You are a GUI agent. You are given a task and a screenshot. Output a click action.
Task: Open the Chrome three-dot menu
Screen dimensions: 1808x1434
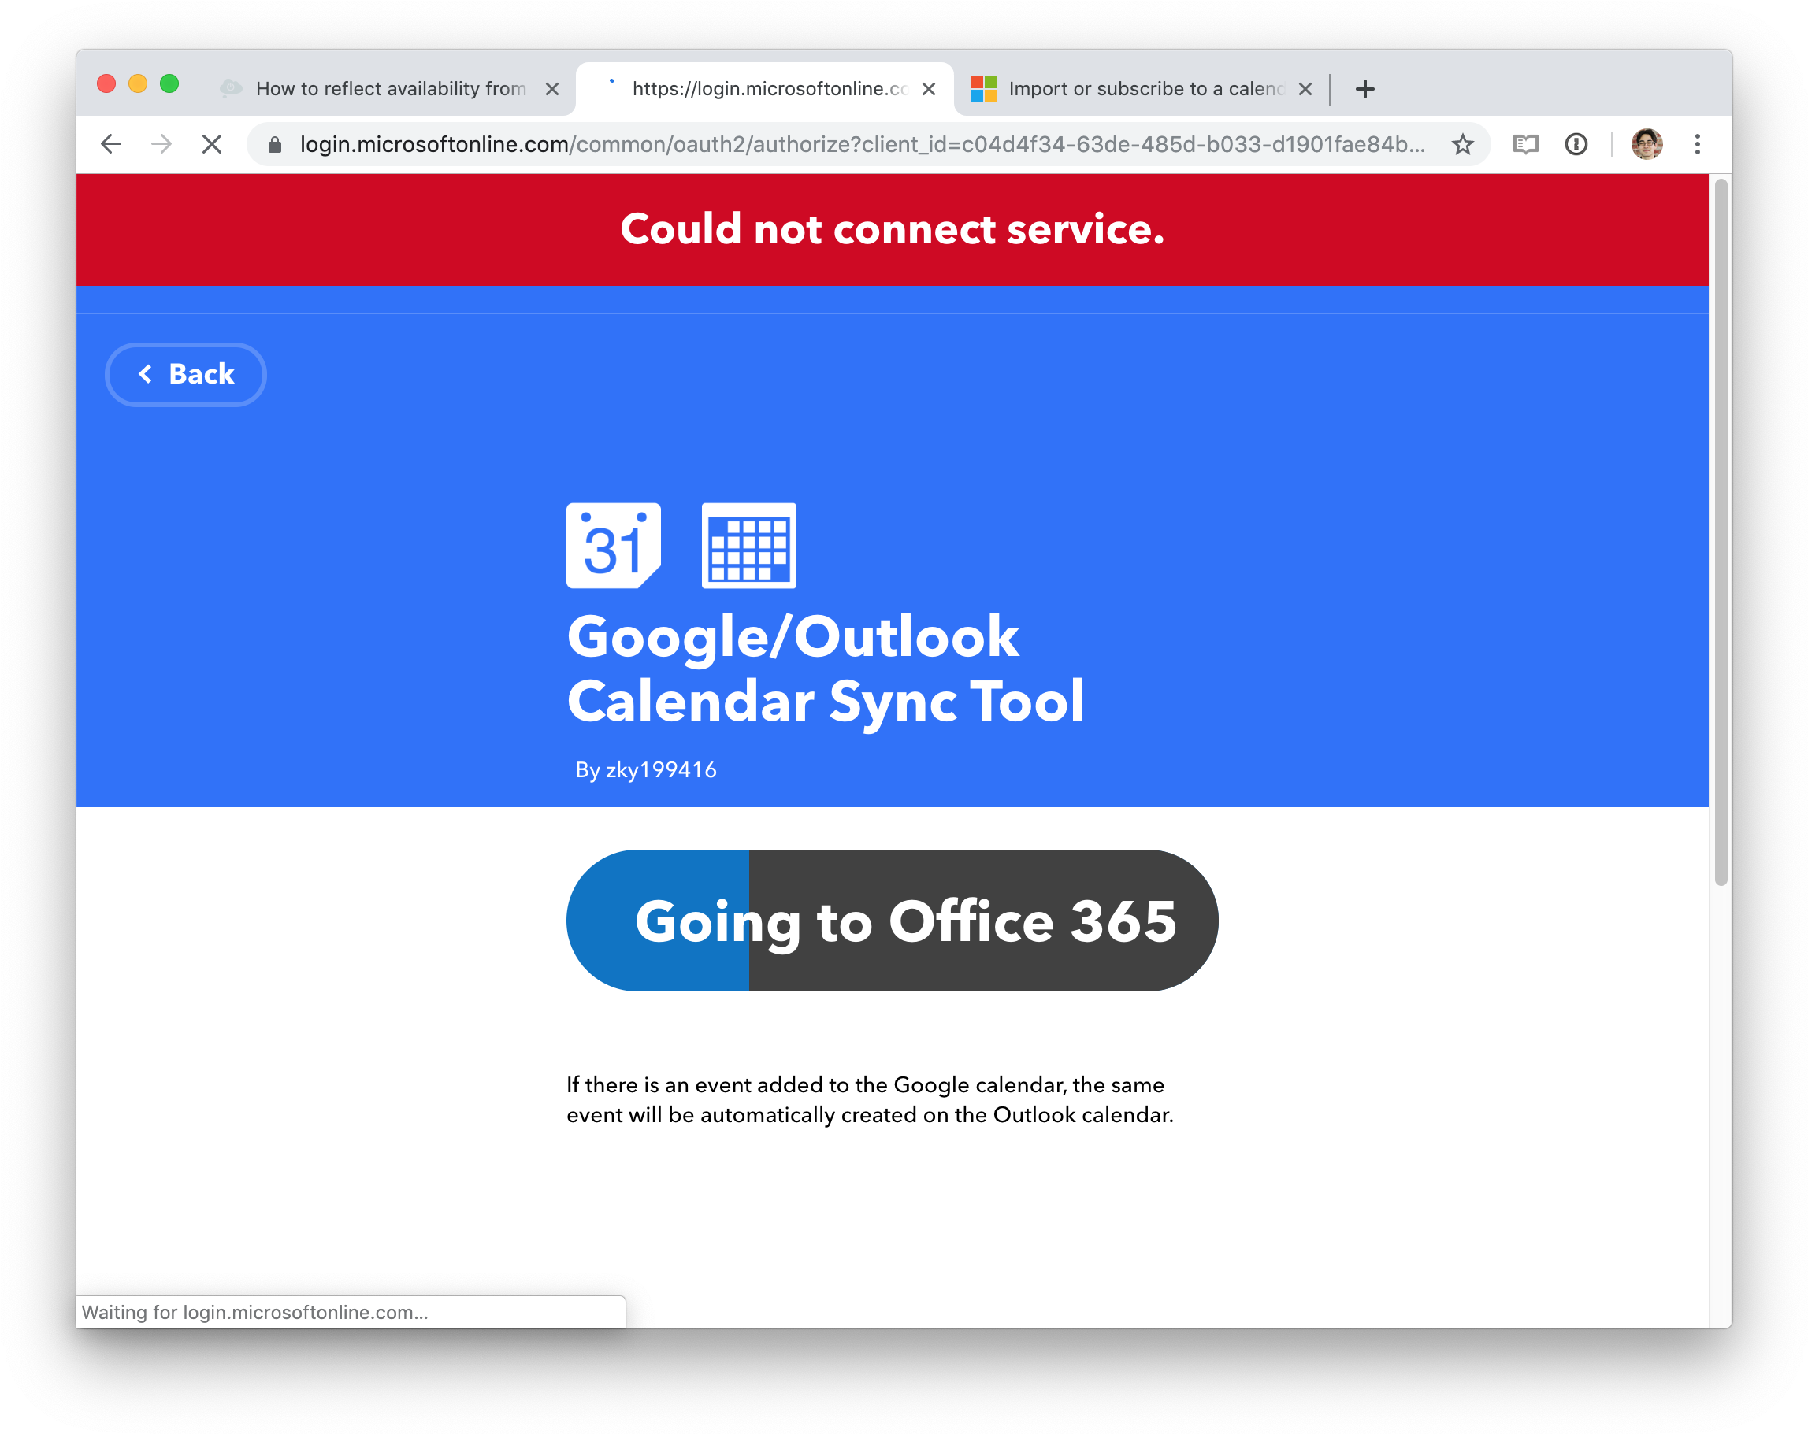(x=1697, y=144)
